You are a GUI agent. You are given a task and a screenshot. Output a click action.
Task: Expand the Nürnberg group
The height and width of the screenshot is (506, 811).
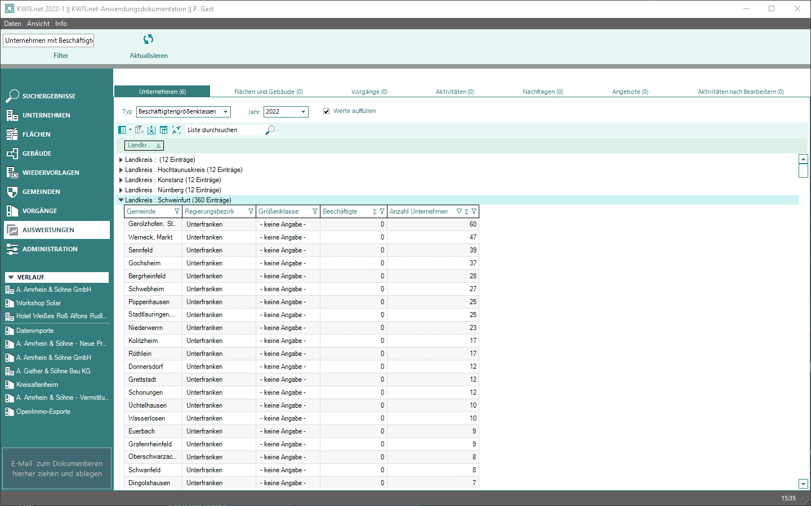click(121, 190)
